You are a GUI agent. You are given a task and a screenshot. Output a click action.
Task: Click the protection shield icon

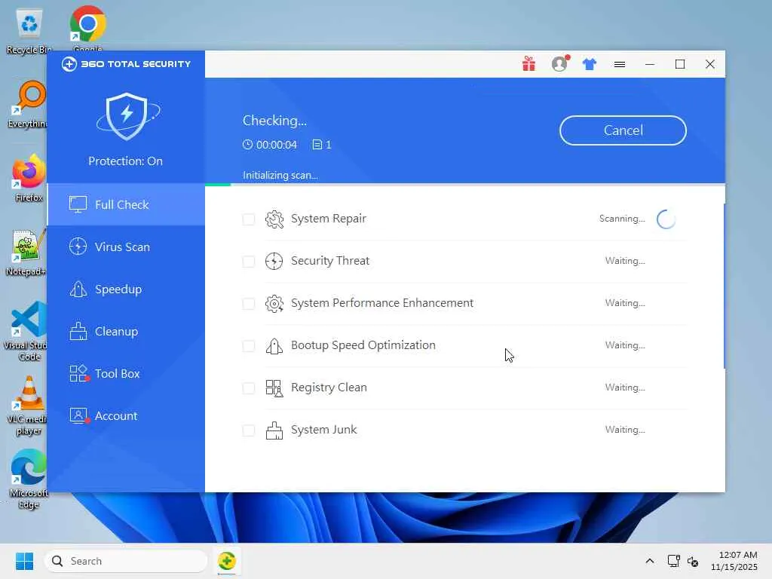(127, 116)
